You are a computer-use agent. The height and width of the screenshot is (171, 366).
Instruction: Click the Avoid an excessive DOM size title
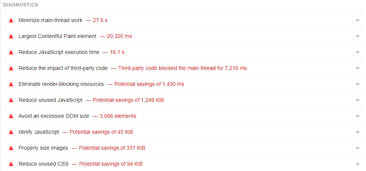[x=53, y=116]
